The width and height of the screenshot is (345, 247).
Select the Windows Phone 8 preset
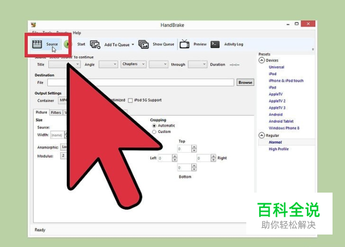[284, 128]
